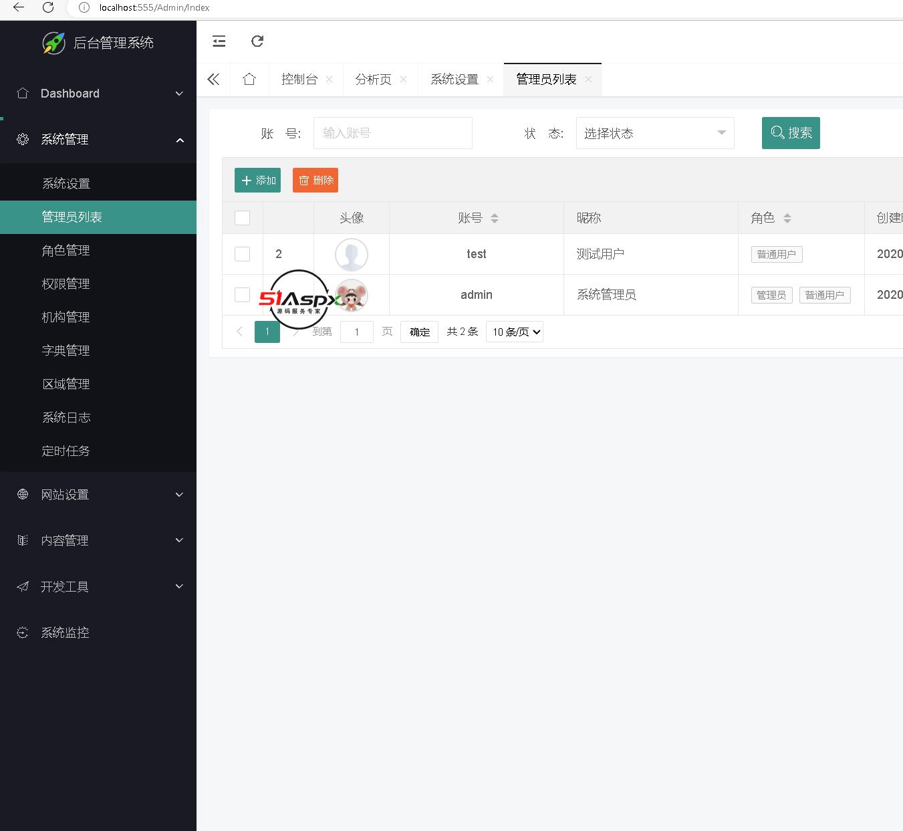Click the Dashboard house icon

click(23, 94)
